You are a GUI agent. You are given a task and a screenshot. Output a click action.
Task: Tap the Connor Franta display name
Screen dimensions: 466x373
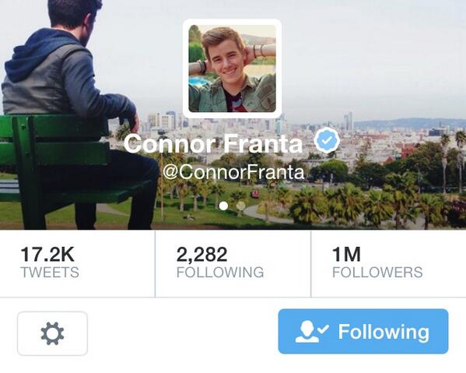click(213, 143)
